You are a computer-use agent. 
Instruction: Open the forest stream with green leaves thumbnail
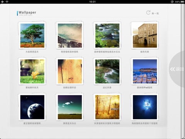click(x=107, y=36)
